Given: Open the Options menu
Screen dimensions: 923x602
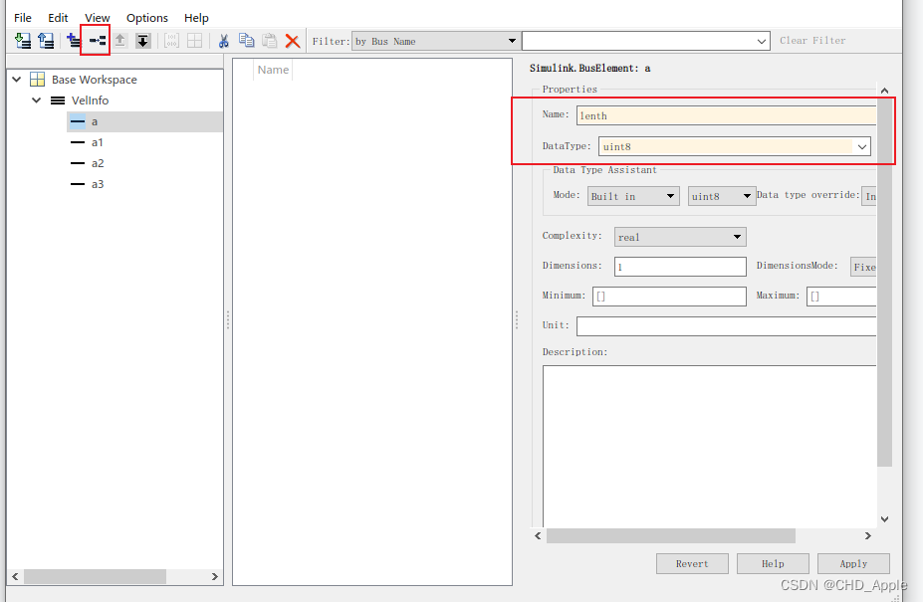Looking at the screenshot, I should [146, 17].
